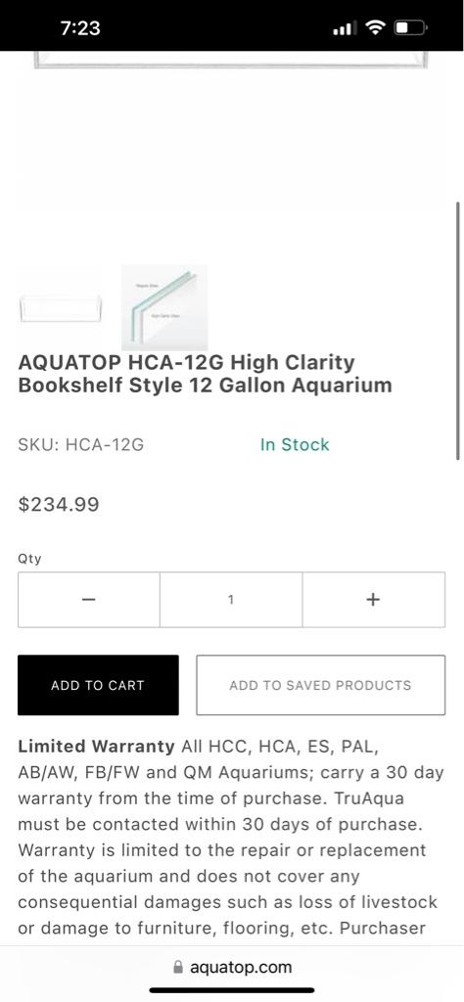Tap the SKU: HCA-12G text
This screenshot has height=1002, width=464.
click(81, 445)
